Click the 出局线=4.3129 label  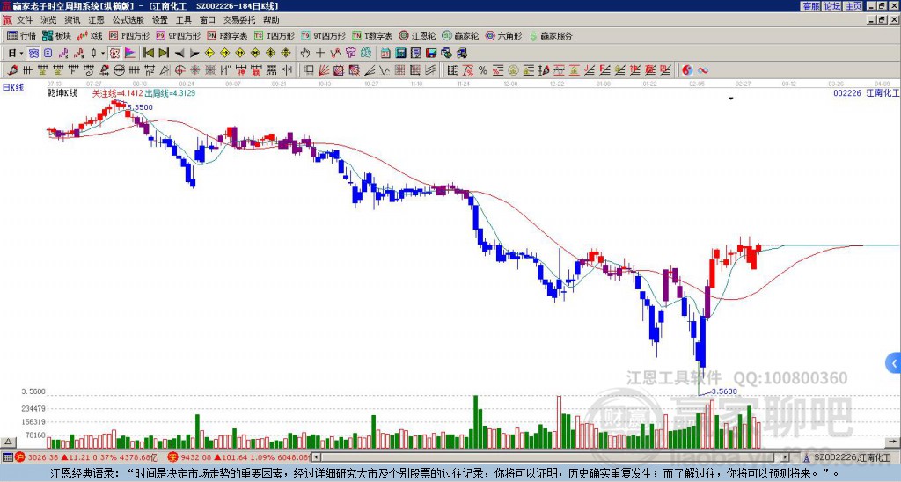click(x=170, y=93)
